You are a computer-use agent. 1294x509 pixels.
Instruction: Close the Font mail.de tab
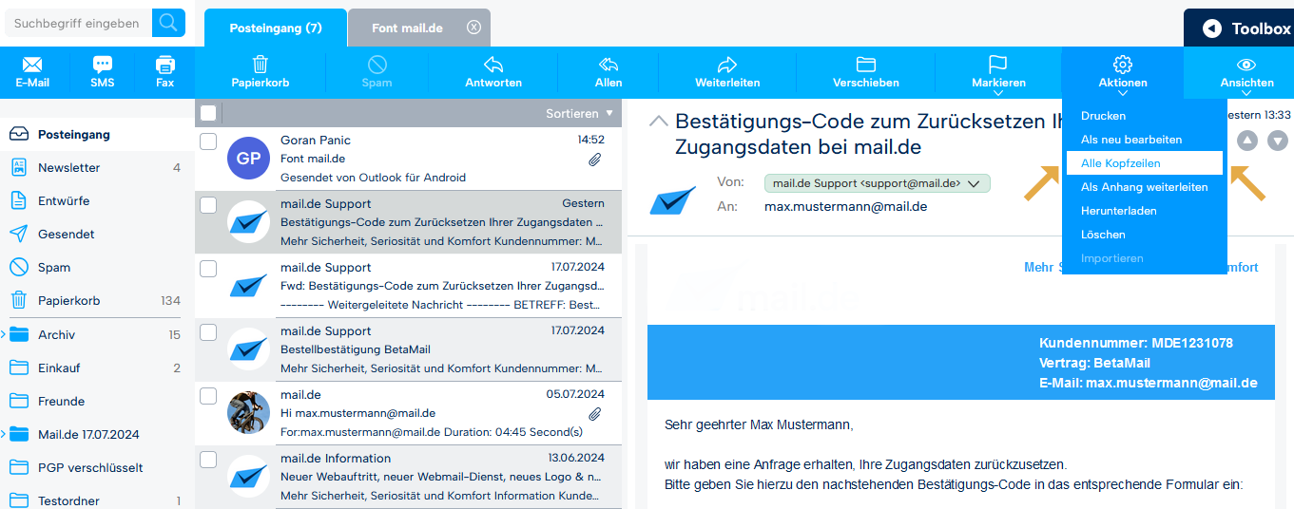[x=473, y=28]
